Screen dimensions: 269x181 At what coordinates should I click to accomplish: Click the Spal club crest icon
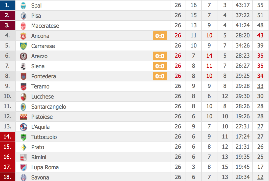point(24,5)
